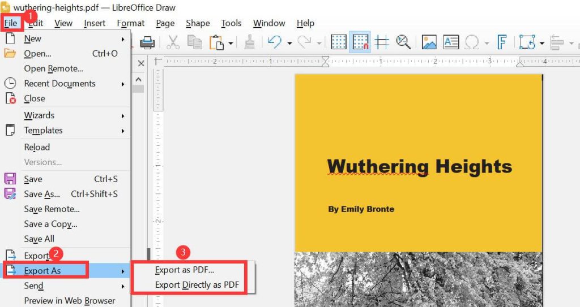Open the Help menu
Screen dimensions: 580x307
305,23
